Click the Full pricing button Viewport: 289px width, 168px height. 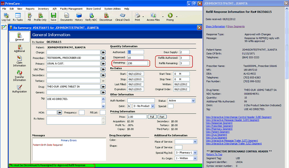click(x=152, y=117)
